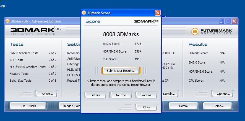Click the main window maximize button
The width and height of the screenshot is (245, 121).
pos(228,21)
